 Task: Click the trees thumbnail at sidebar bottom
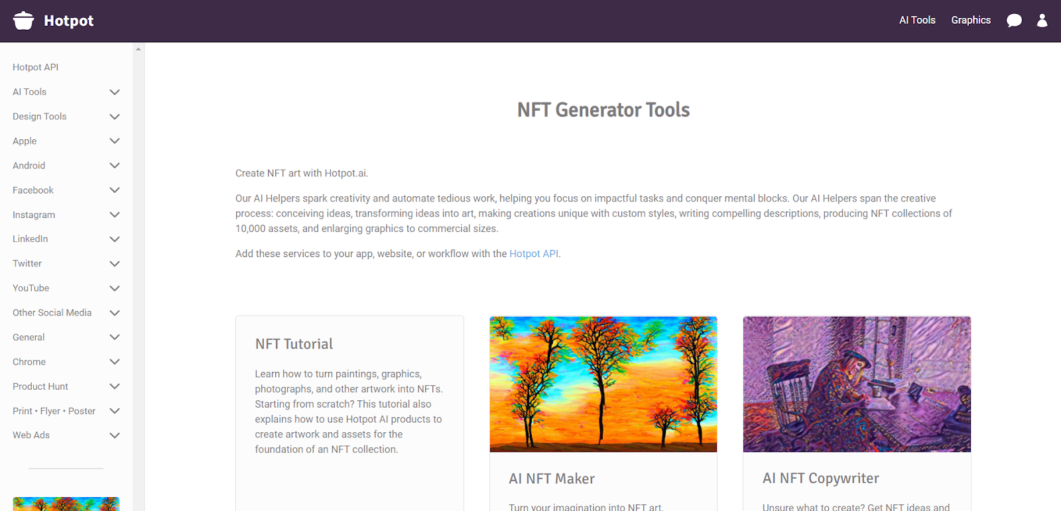coord(66,504)
